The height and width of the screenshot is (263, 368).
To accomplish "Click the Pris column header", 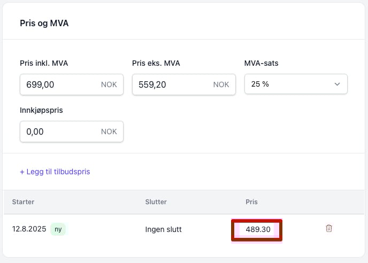I will [251, 202].
